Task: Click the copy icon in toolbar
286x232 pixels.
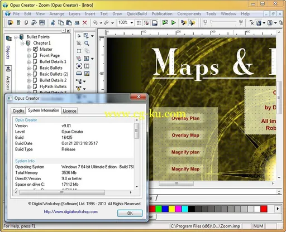Action: click(x=61, y=23)
